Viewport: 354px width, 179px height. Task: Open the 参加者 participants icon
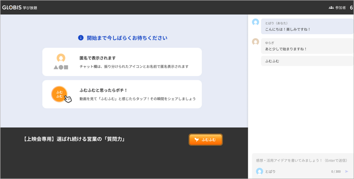[x=331, y=8]
